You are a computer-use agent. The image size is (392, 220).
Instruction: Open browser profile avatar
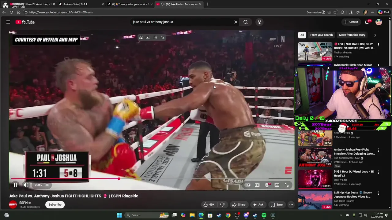coord(365,12)
